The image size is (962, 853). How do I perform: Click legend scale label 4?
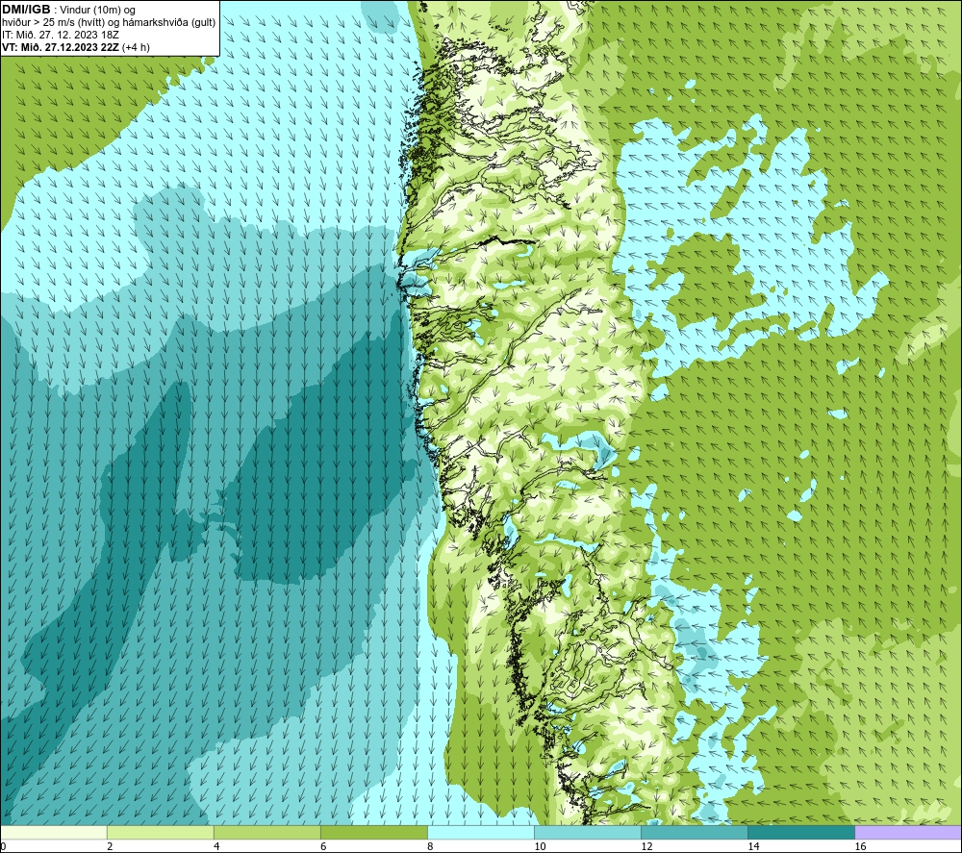click(216, 847)
